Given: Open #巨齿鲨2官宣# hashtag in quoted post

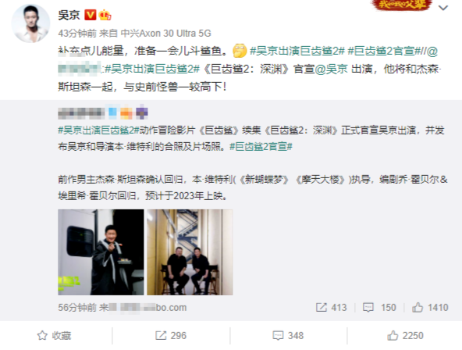Looking at the screenshot, I should [x=261, y=146].
